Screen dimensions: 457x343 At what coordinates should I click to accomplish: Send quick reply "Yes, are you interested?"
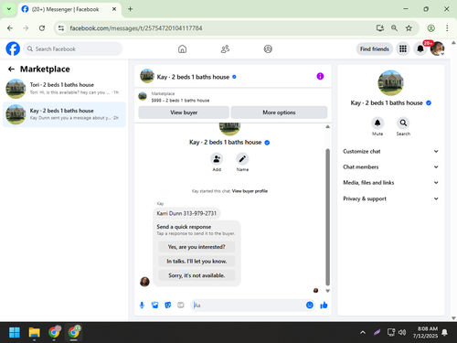[197, 247]
